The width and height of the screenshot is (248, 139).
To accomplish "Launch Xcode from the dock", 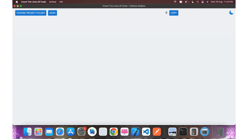I will pyautogui.click(x=135, y=132).
